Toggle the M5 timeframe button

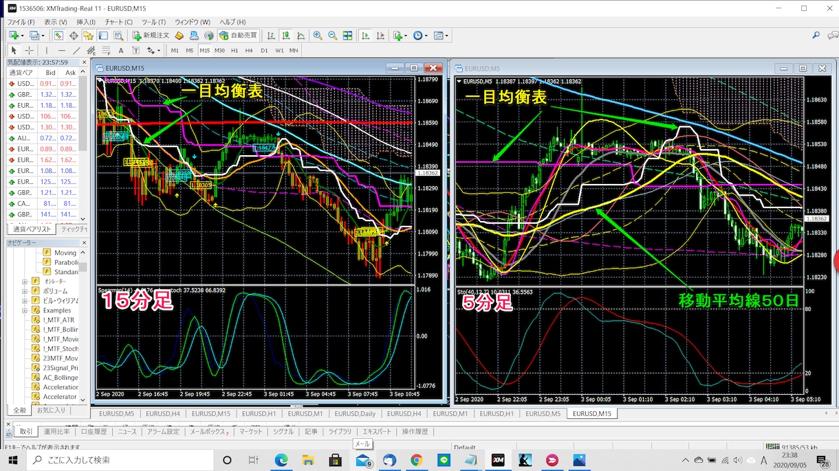pyautogui.click(x=190, y=51)
